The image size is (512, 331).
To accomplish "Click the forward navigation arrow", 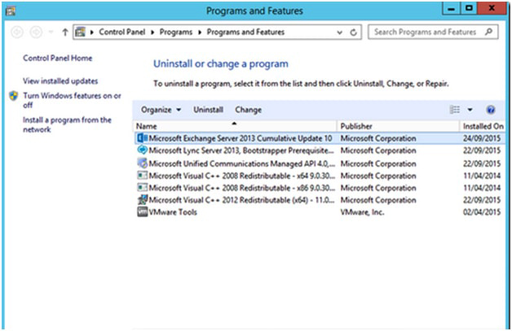I will coord(36,32).
